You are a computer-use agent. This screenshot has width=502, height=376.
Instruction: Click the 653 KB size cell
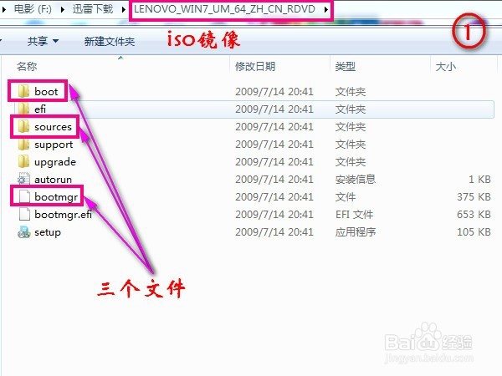click(x=474, y=215)
